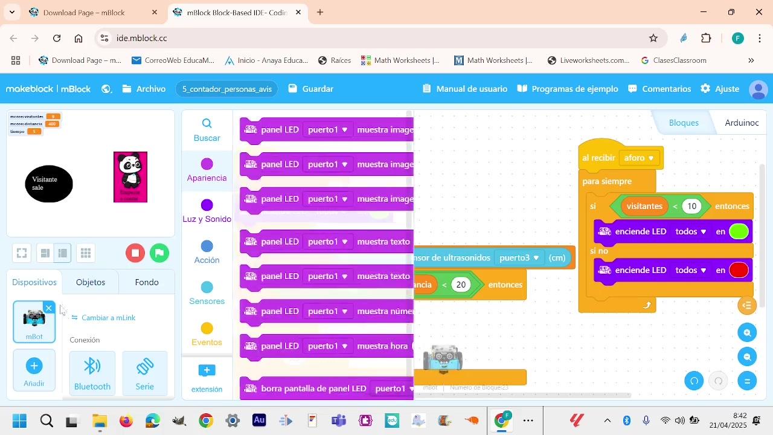Go to the Eventos block category

207,335
